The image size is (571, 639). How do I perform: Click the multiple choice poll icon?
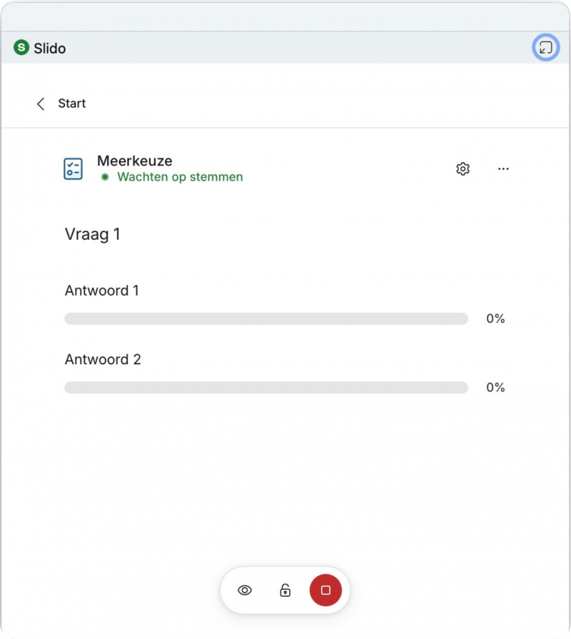coord(73,168)
